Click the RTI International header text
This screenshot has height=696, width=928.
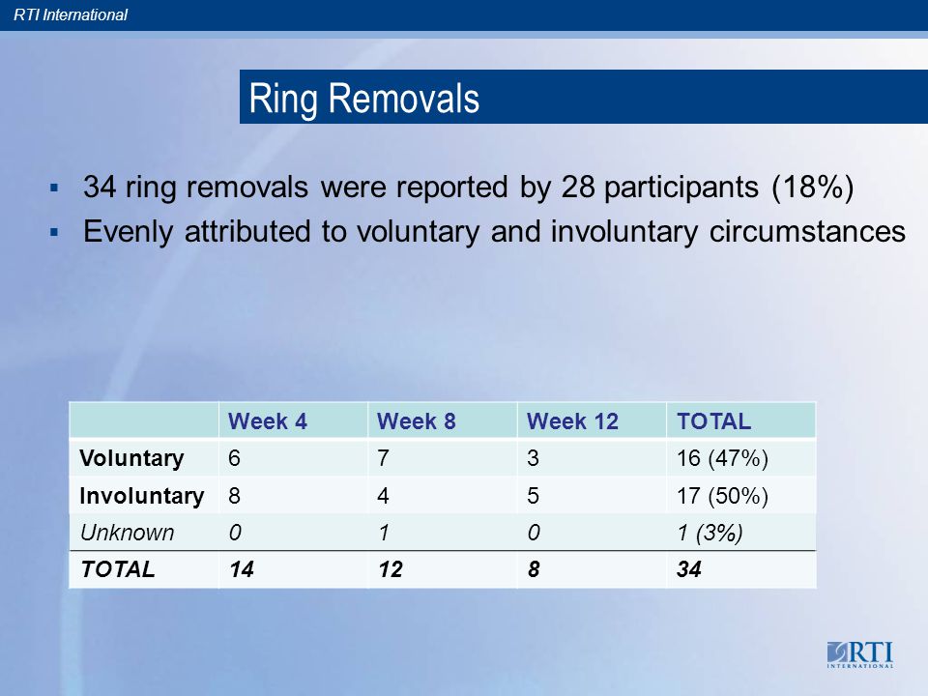click(71, 14)
